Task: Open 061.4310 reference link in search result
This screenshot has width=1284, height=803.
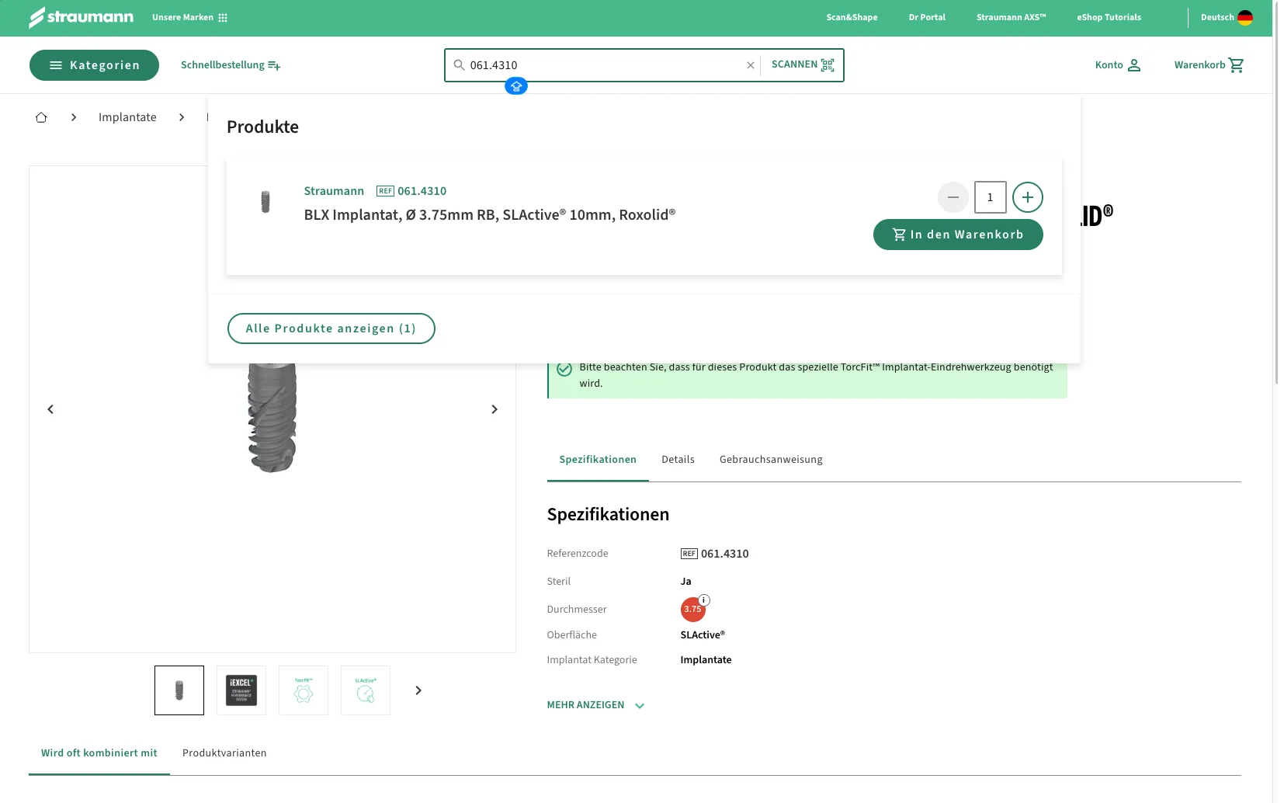Action: 422,191
